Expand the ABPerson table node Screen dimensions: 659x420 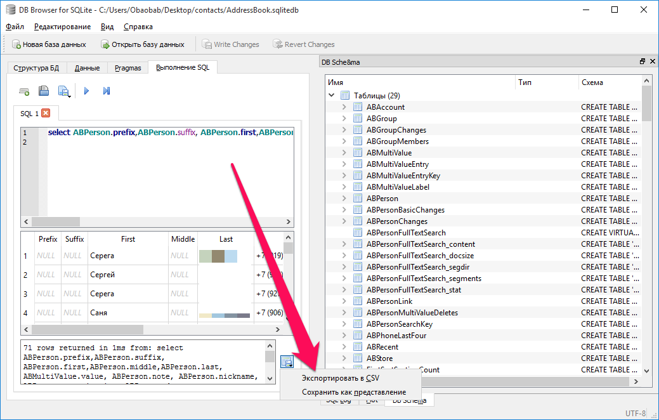(x=344, y=199)
